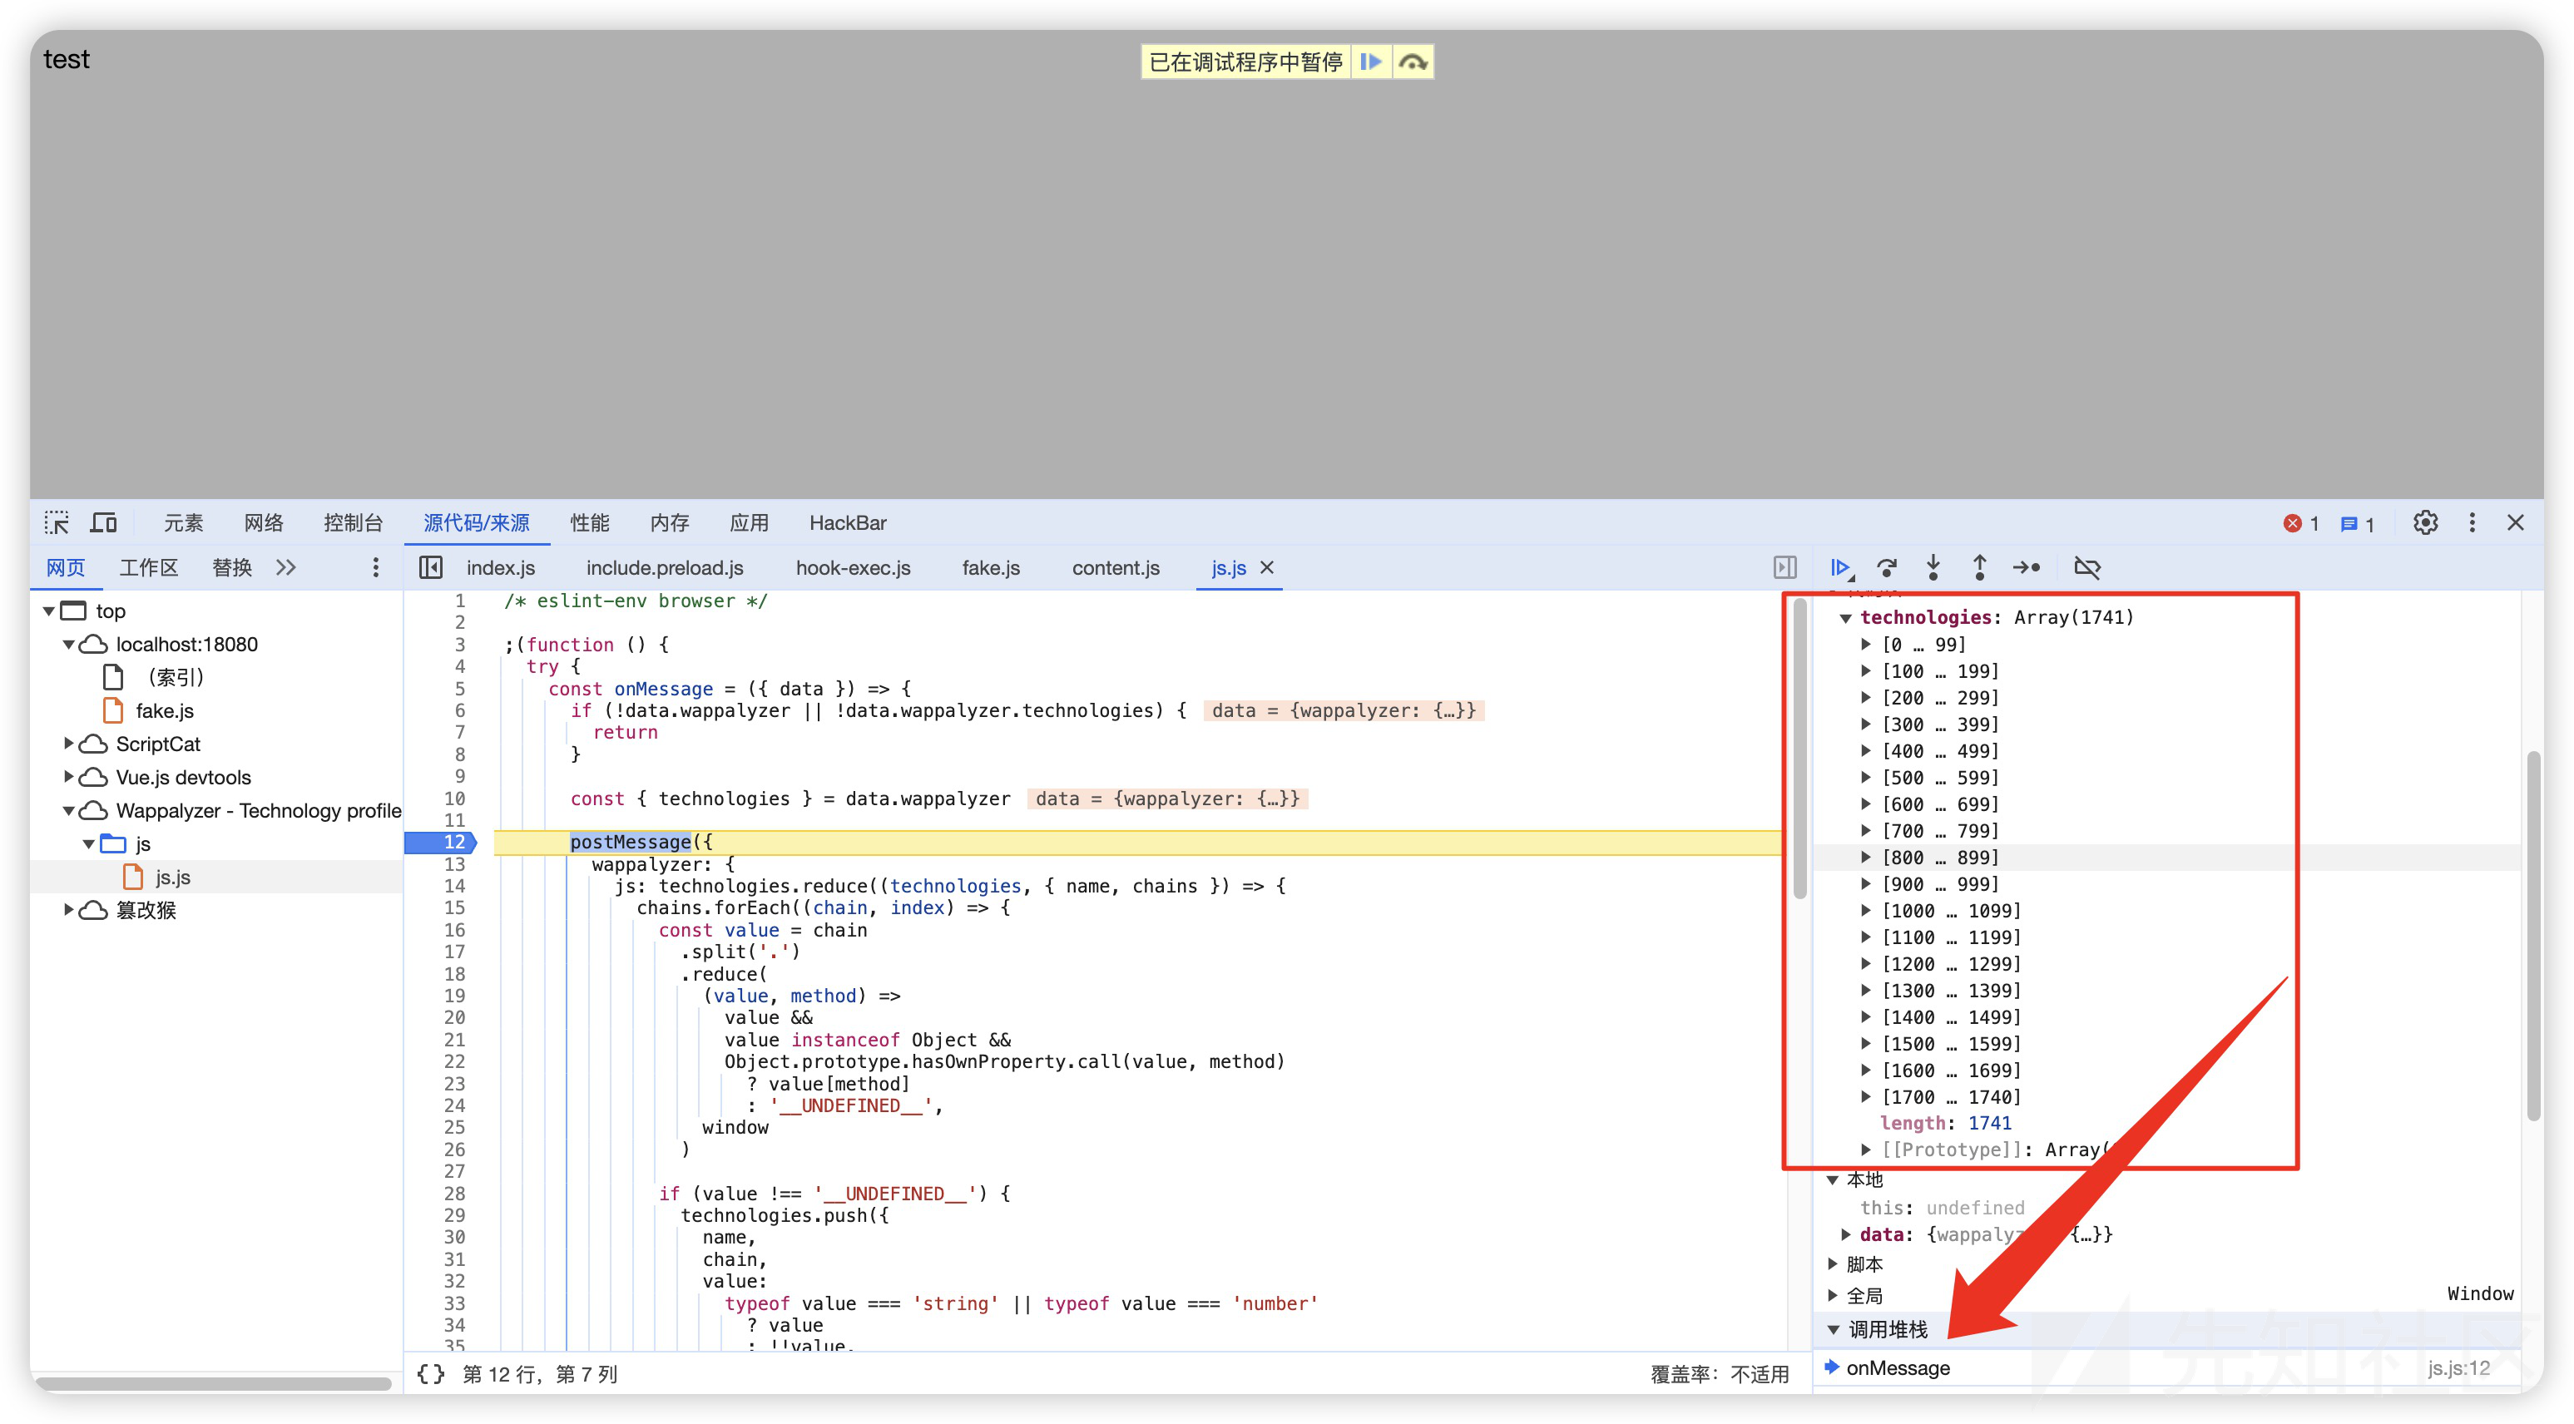Expand the data scope variable
Screen dimensions: 2574x1424
pyautogui.click(x=1845, y=1234)
